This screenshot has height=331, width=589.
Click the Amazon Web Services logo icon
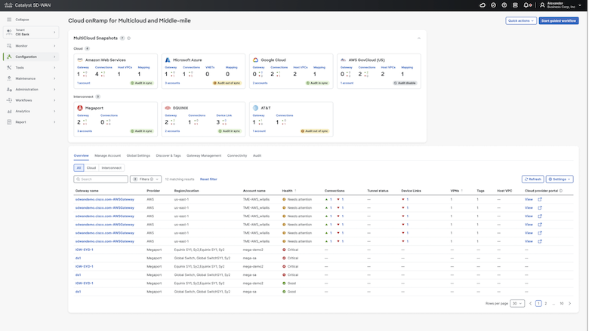tap(80, 60)
